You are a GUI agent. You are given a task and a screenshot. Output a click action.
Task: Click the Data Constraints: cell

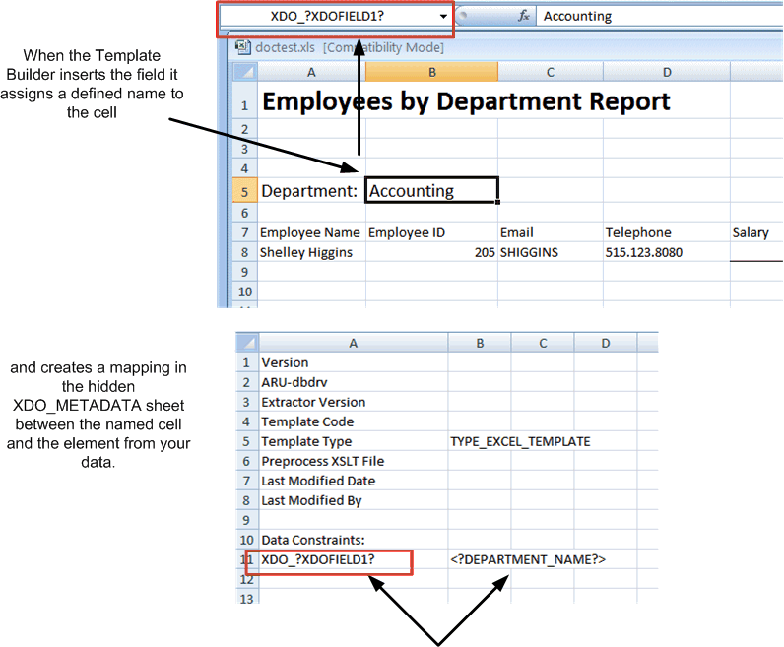[354, 540]
